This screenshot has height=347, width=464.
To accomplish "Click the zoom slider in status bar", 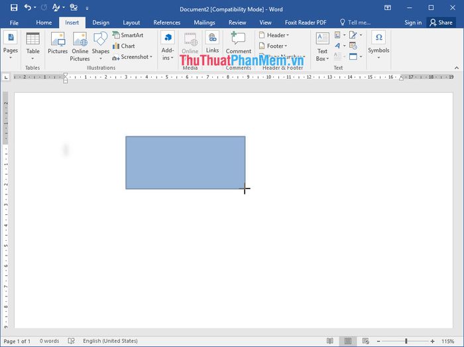I will (x=406, y=341).
